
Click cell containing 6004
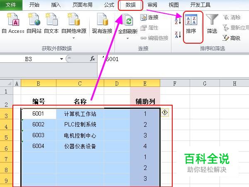(x=39, y=146)
